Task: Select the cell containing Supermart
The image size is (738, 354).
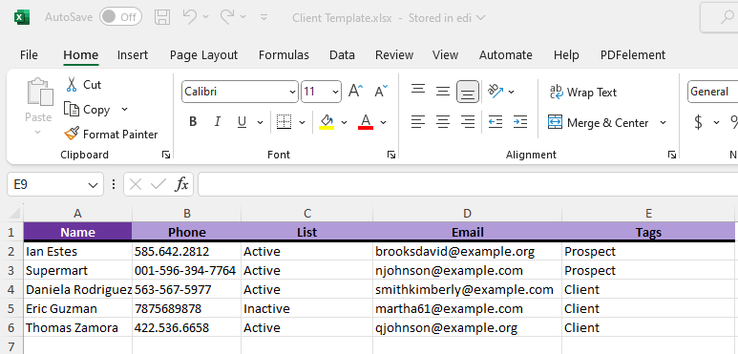Action: 77,270
